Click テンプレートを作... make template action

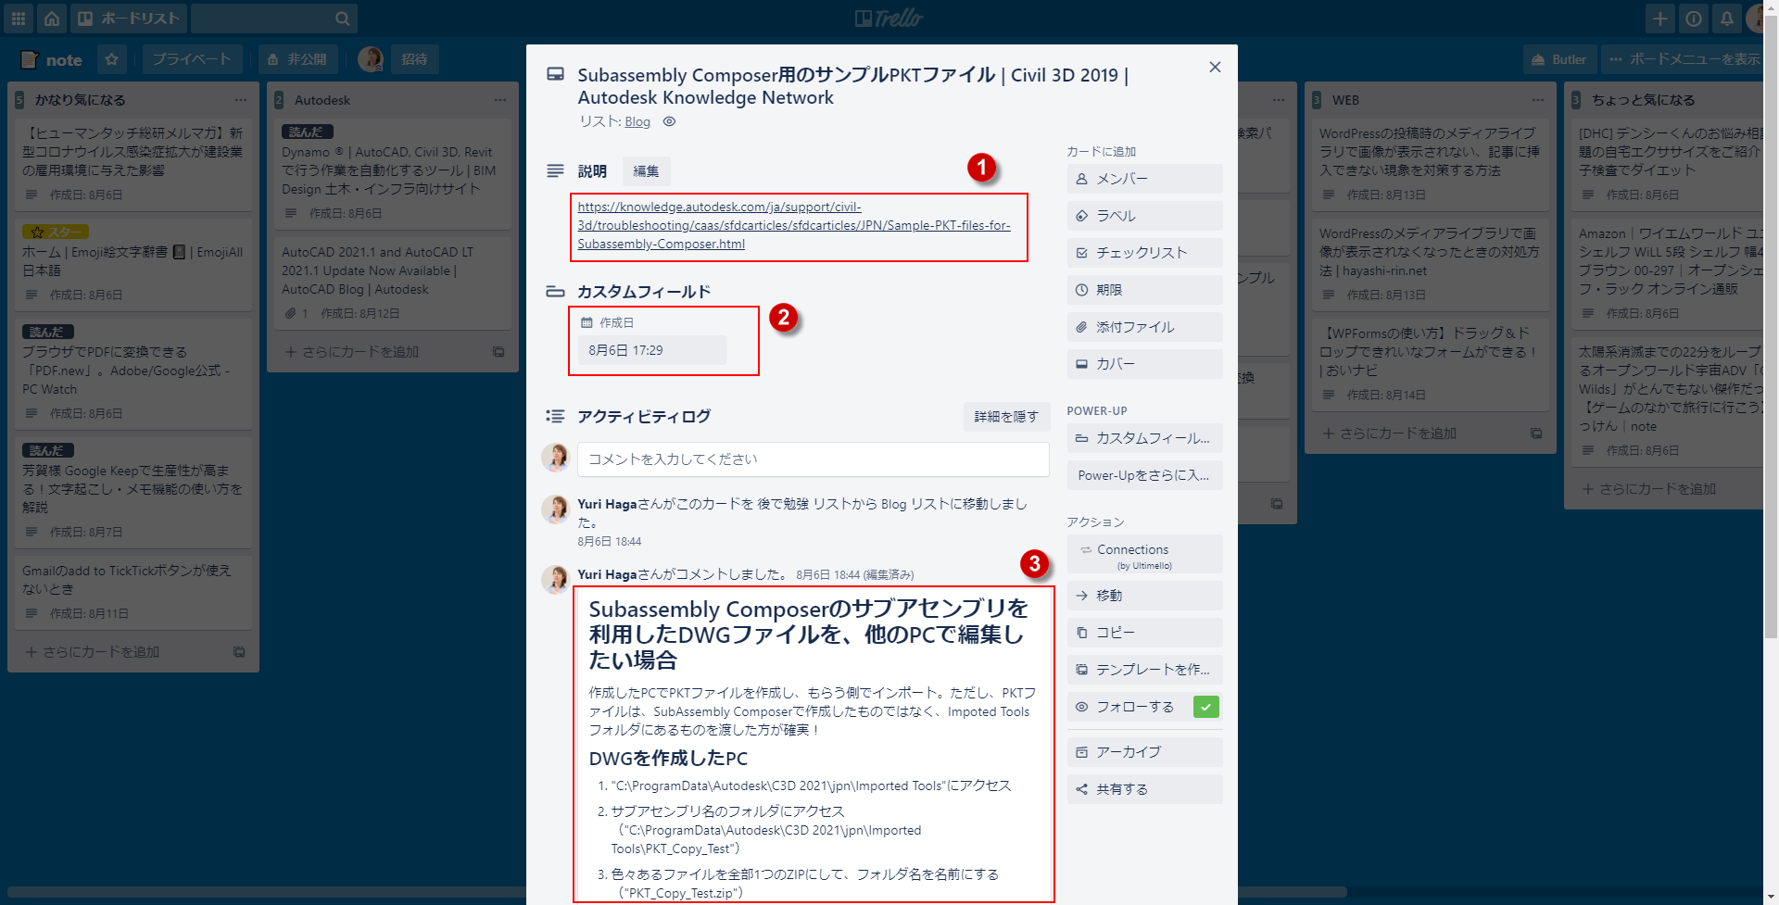click(1144, 670)
